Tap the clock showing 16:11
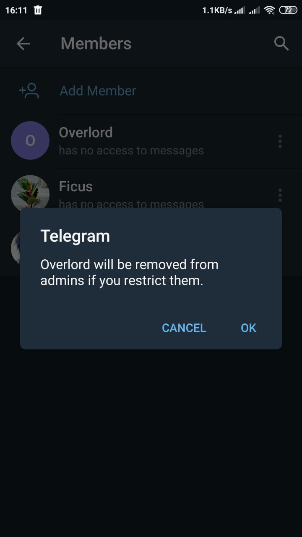 16,10
